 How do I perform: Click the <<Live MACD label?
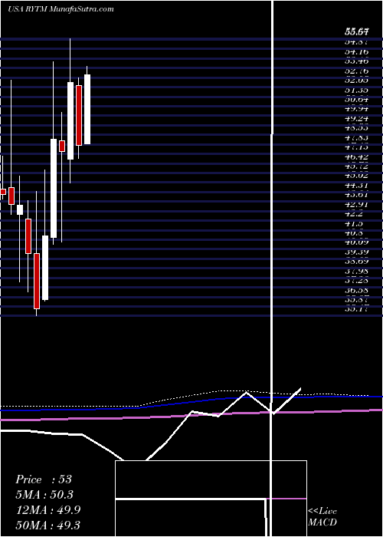tap(322, 516)
